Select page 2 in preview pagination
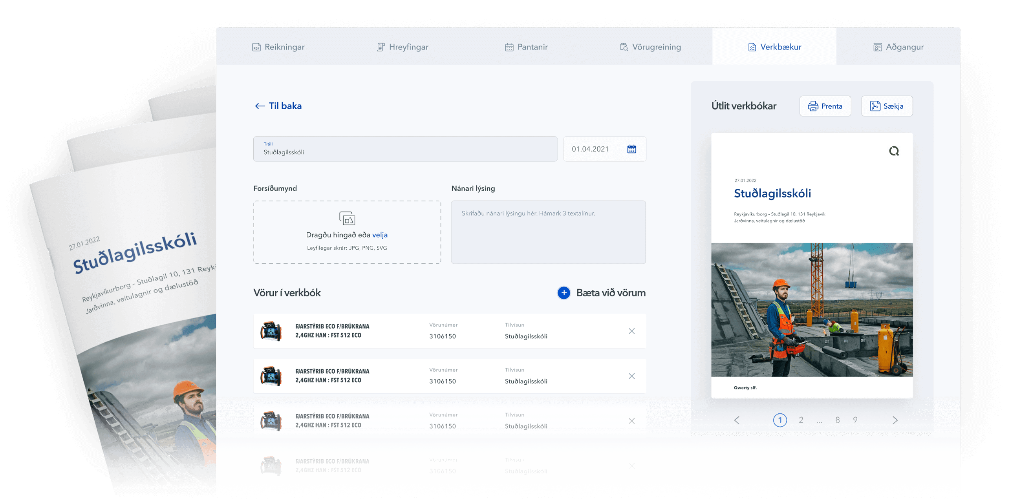The width and height of the screenshot is (1021, 504). pos(801,420)
